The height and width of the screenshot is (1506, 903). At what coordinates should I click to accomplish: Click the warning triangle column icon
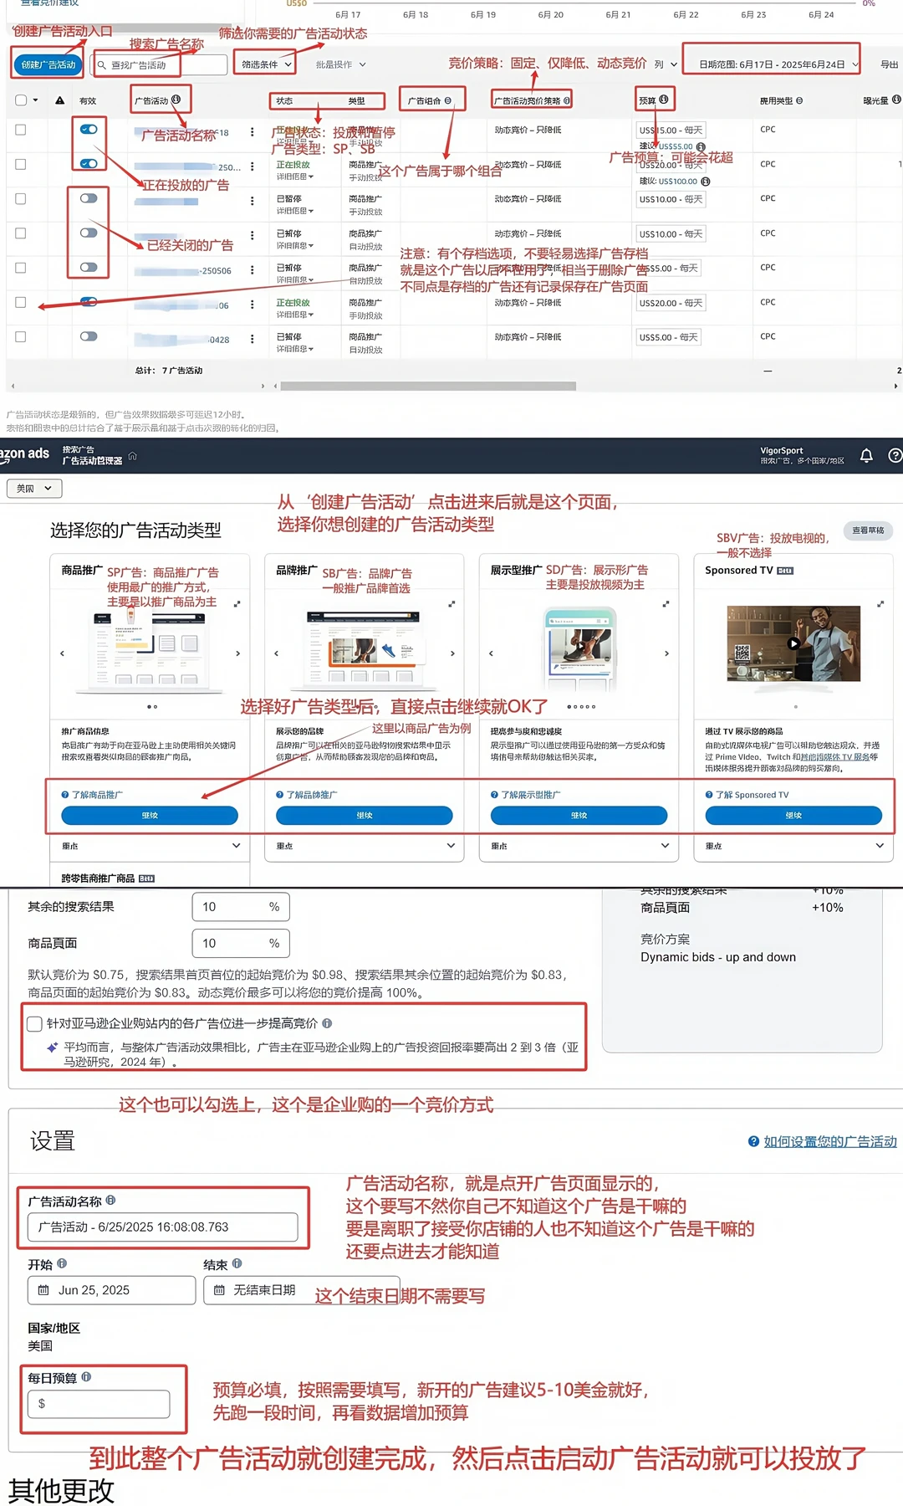60,100
